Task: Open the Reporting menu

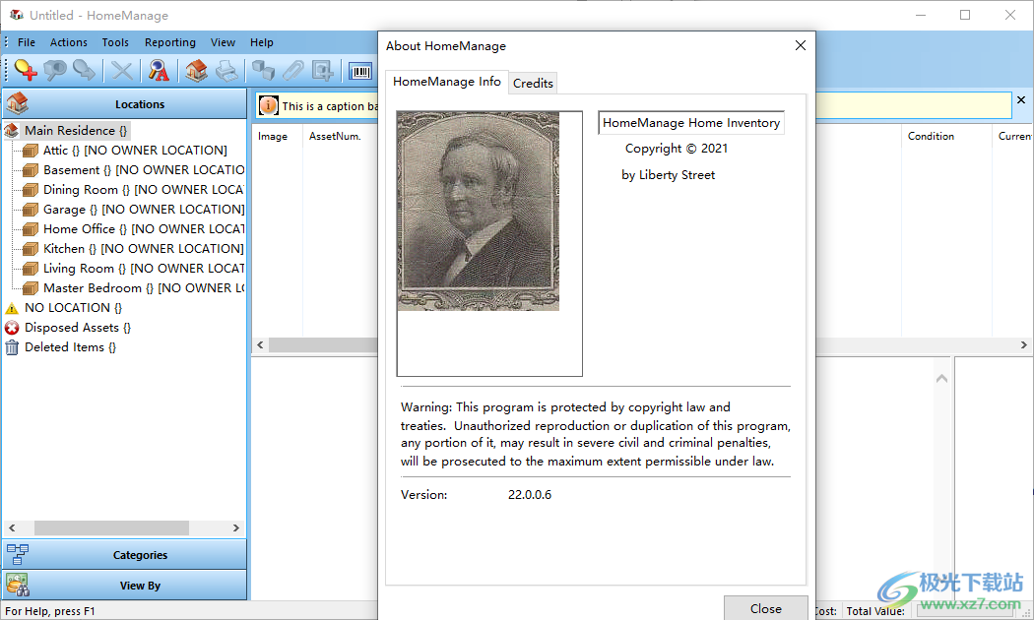Action: [169, 42]
